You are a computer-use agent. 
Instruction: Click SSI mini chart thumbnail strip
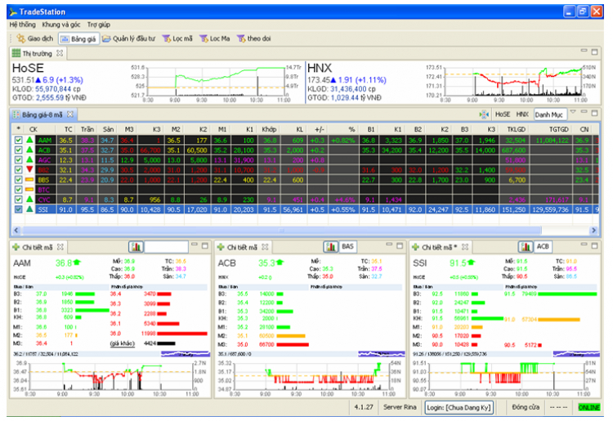(576, 354)
